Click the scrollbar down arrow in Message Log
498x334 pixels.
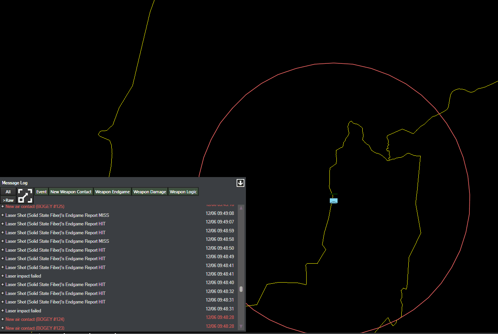[x=241, y=326]
